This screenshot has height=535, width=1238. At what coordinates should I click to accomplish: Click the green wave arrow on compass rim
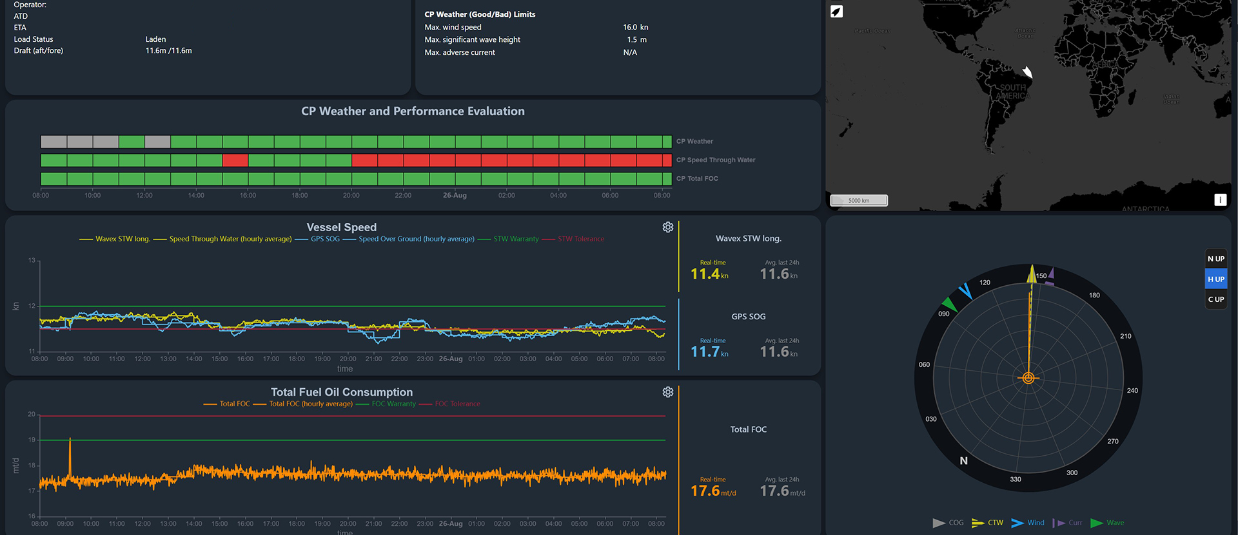point(949,303)
